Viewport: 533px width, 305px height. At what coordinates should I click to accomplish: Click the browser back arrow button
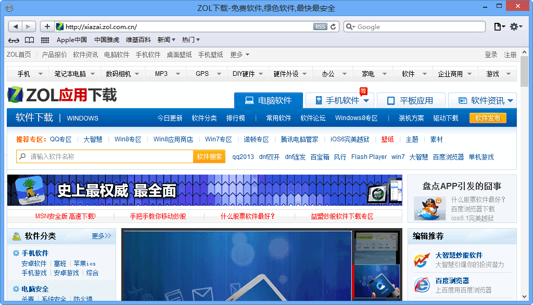(x=16, y=26)
